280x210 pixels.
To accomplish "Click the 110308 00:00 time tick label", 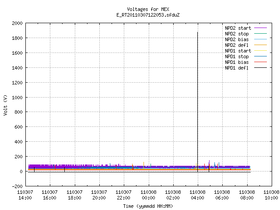I will pyautogui.click(x=148, y=195).
